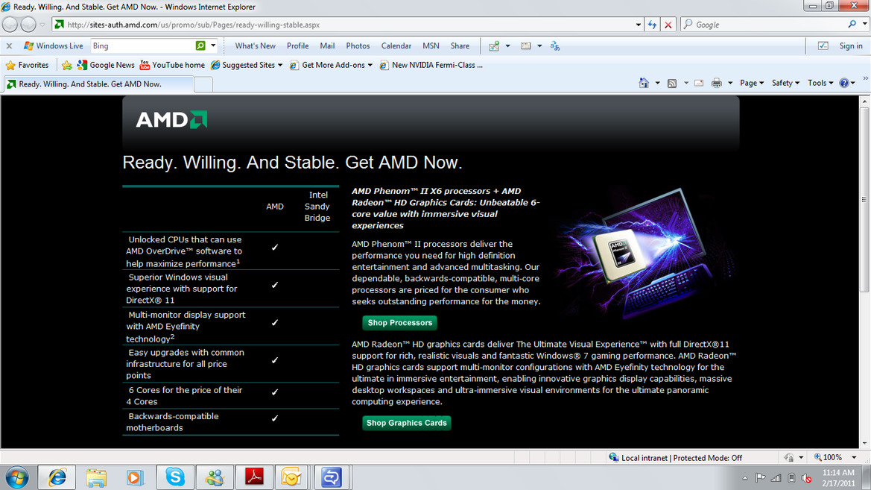Click the Shop Graphics Cards button
The image size is (871, 490).
(406, 423)
